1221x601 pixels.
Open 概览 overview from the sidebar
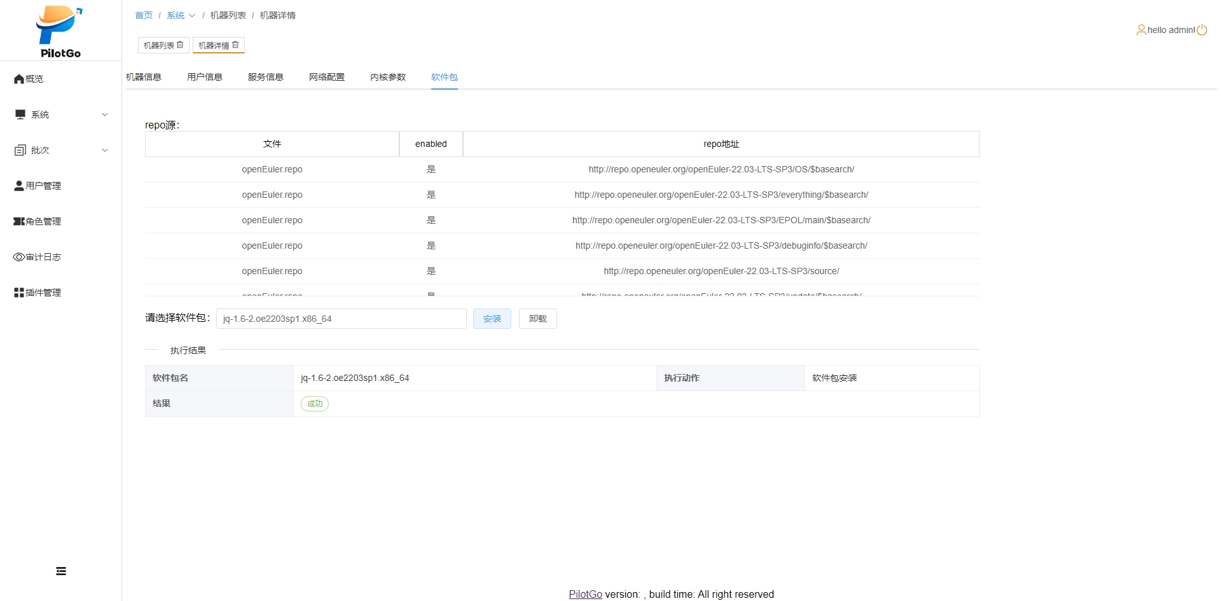click(x=34, y=79)
